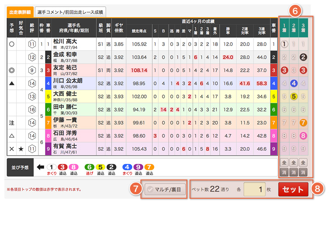Toggle the マルチ/裏目 checkbox button
The height and width of the screenshot is (232, 330).
coord(165,189)
